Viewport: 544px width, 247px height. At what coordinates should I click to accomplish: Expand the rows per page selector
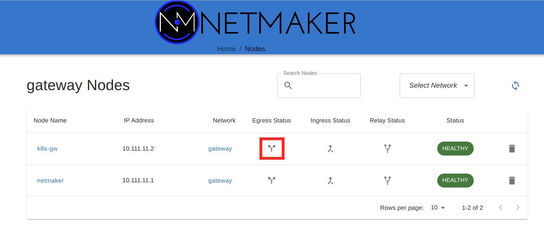pyautogui.click(x=438, y=208)
